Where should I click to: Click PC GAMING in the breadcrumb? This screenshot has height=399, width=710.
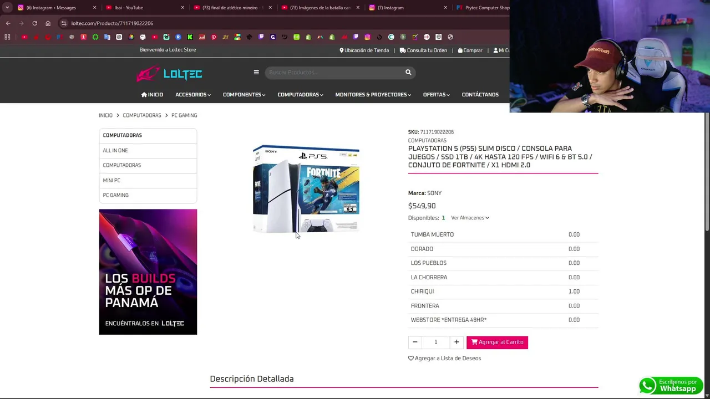[x=184, y=115]
